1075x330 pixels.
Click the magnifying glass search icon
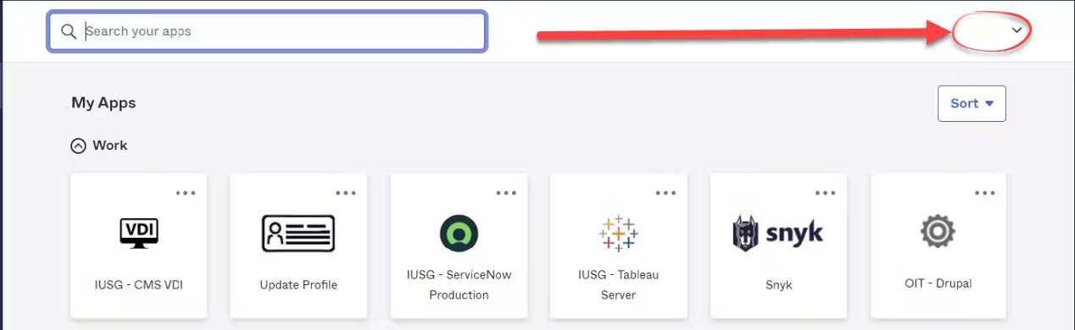[x=70, y=31]
